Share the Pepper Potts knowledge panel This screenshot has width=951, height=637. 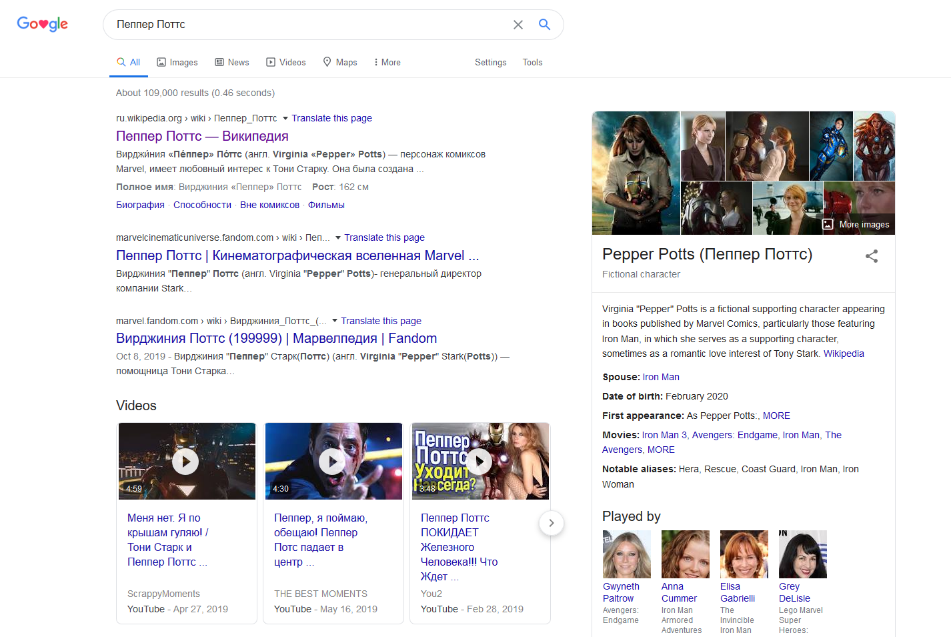[871, 256]
